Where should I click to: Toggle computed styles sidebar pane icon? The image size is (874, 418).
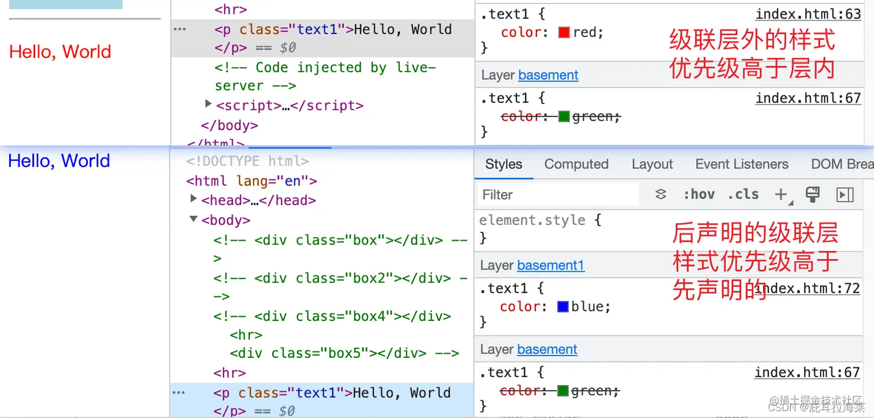click(845, 195)
